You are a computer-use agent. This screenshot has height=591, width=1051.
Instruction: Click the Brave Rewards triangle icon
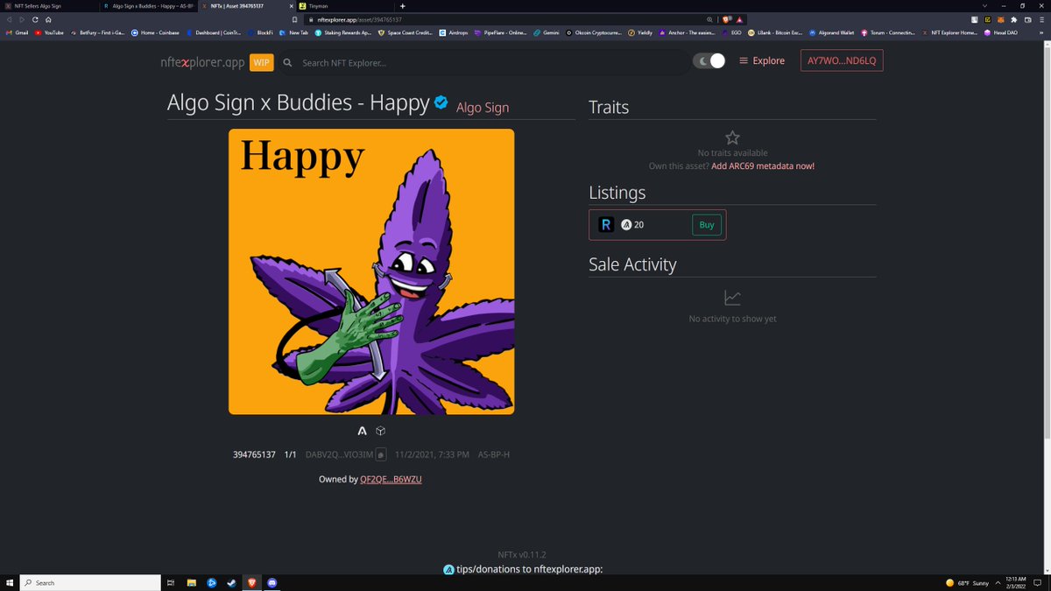pos(739,19)
